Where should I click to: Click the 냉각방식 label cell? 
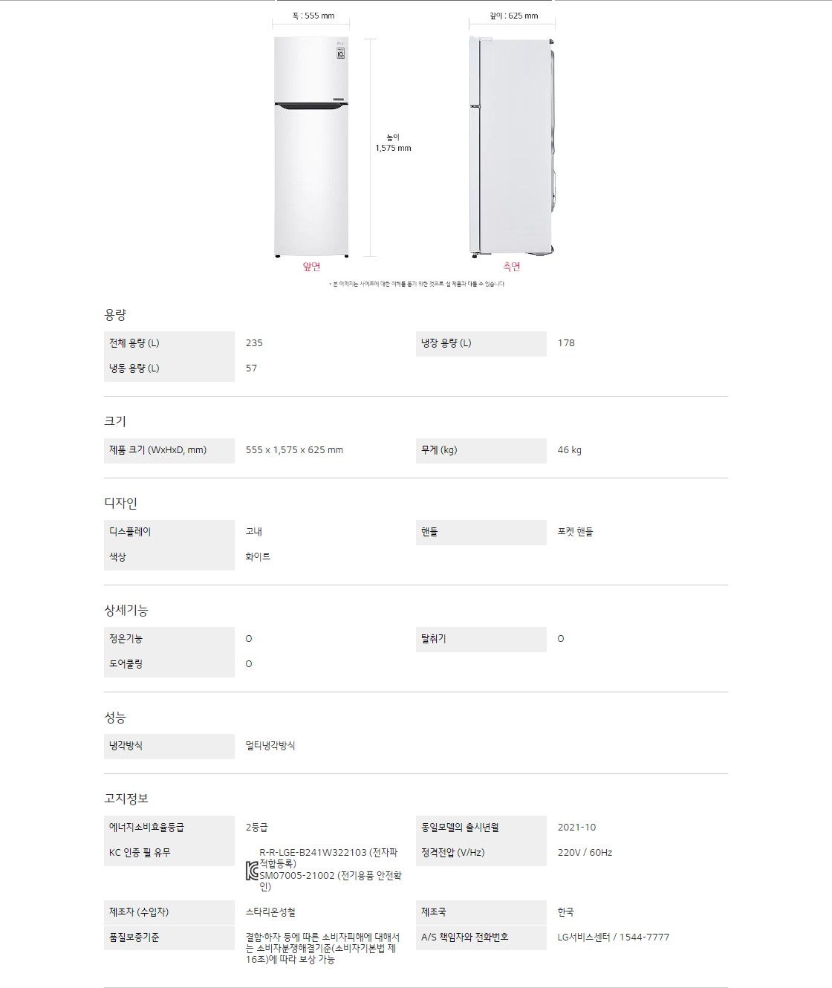(169, 746)
